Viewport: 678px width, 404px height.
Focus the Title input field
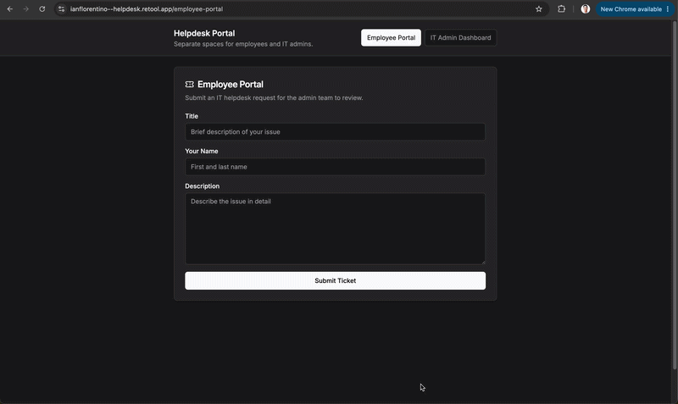click(335, 132)
